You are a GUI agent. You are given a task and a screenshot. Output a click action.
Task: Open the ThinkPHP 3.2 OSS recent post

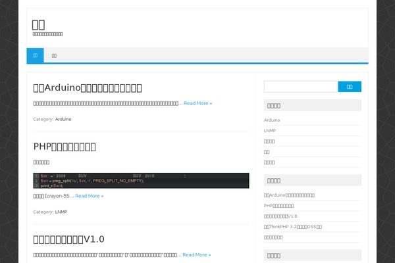click(293, 227)
